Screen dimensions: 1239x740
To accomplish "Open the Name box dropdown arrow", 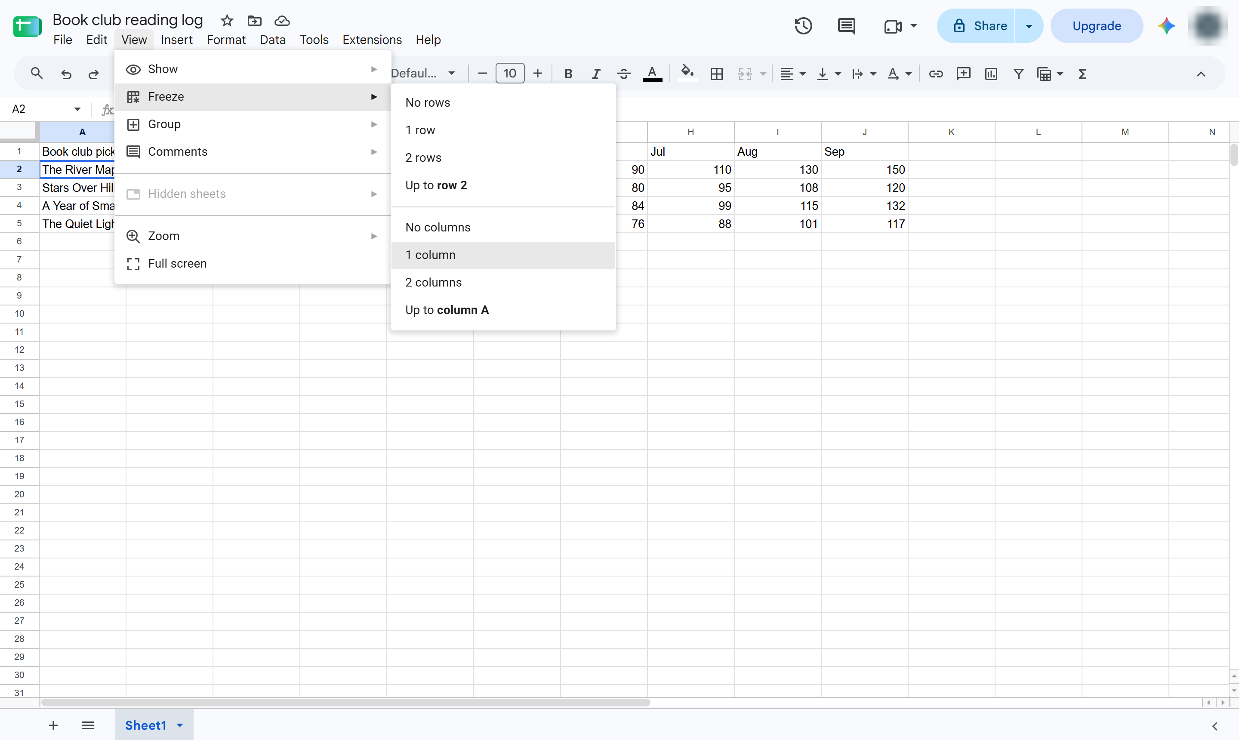I will click(x=77, y=109).
